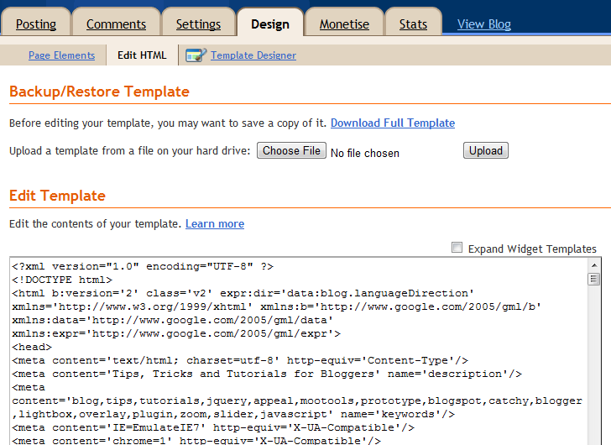611x445 pixels.
Task: Open the Settings tab
Action: coord(198,24)
